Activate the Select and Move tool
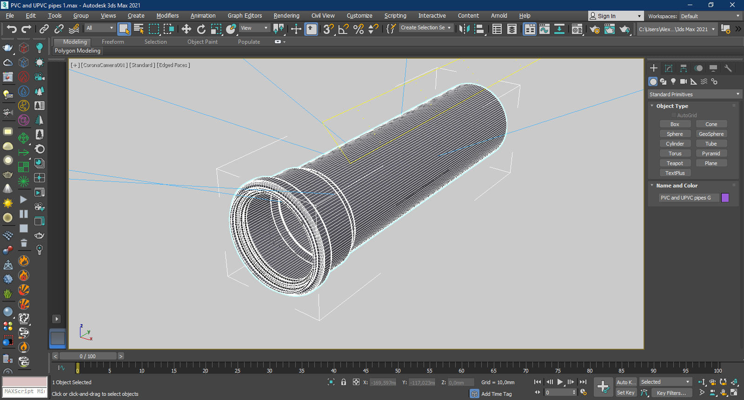 pyautogui.click(x=186, y=29)
